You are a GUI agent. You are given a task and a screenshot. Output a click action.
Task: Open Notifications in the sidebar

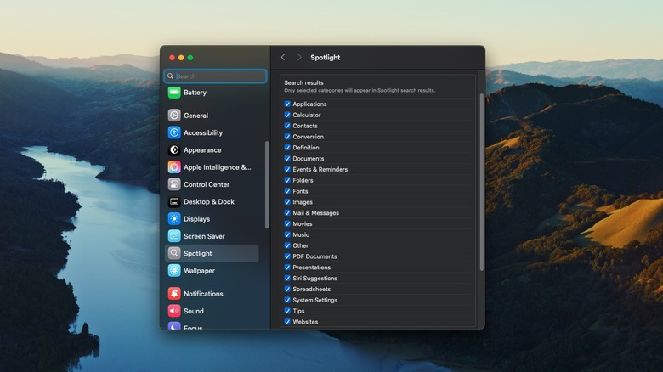pyautogui.click(x=203, y=294)
